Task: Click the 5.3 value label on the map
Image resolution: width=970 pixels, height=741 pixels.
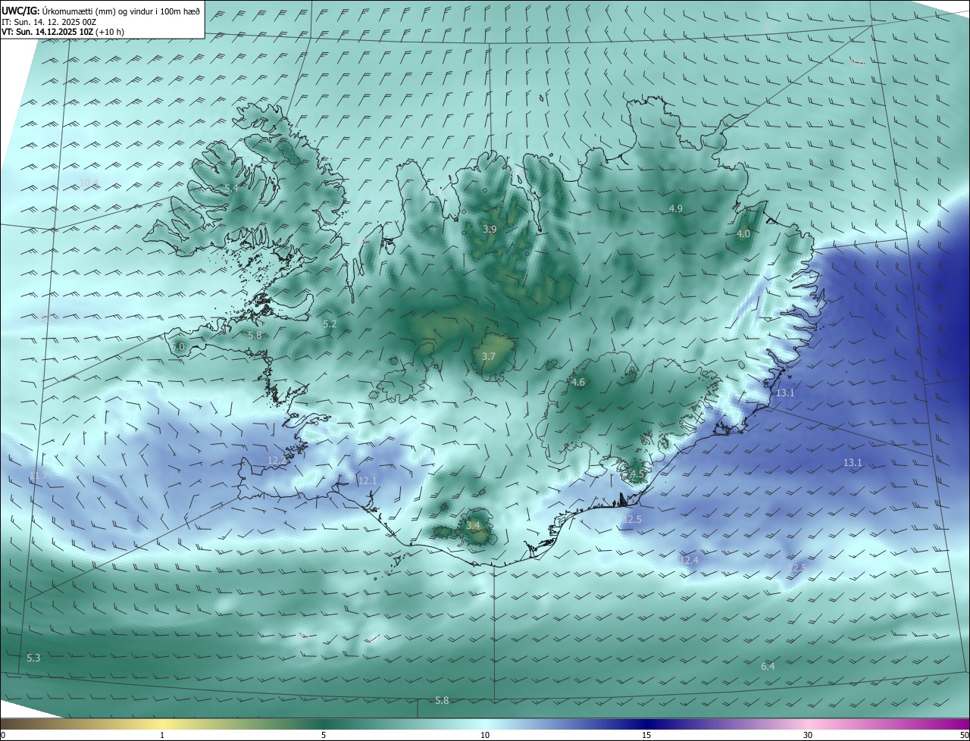Action: coord(33,658)
